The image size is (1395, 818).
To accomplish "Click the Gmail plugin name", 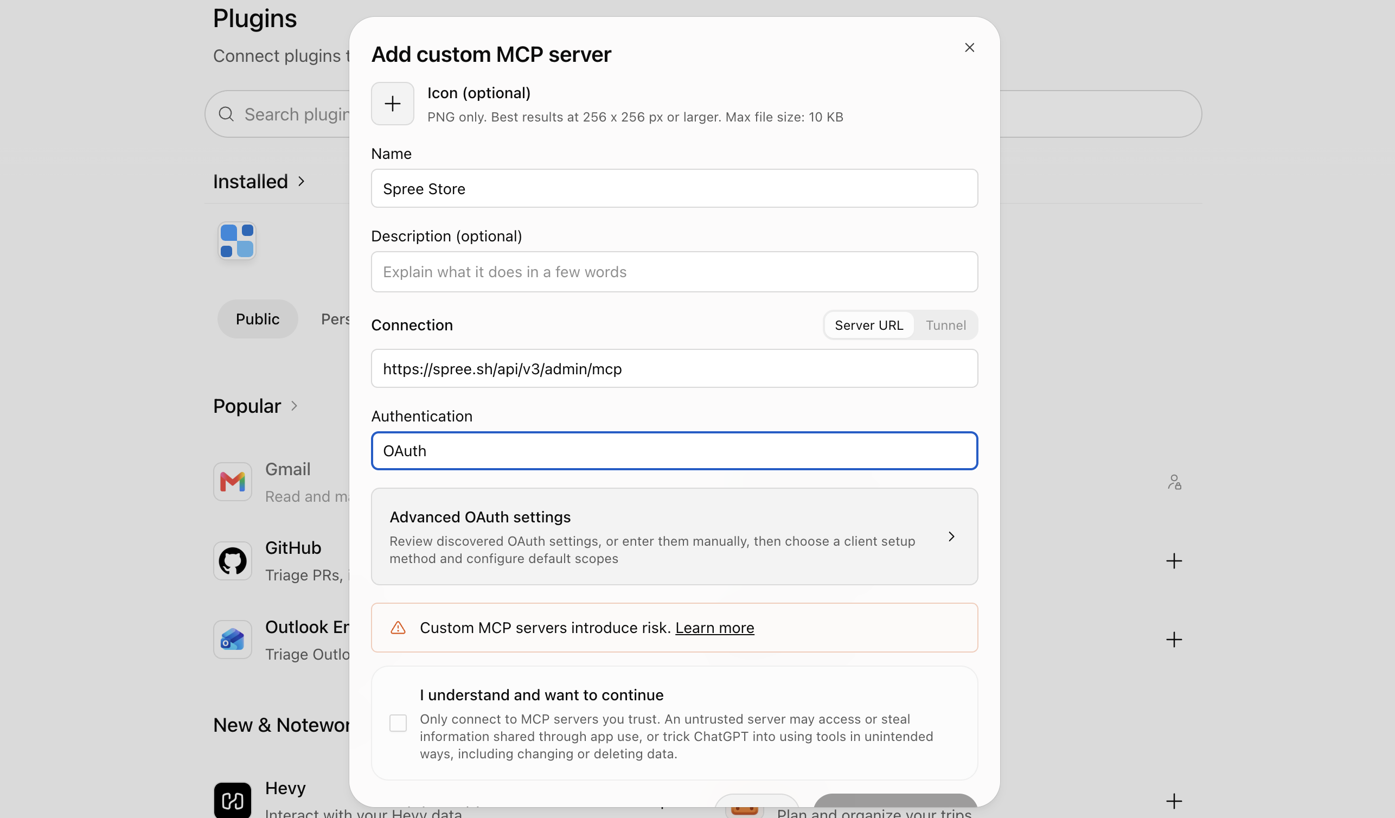I will (x=288, y=469).
